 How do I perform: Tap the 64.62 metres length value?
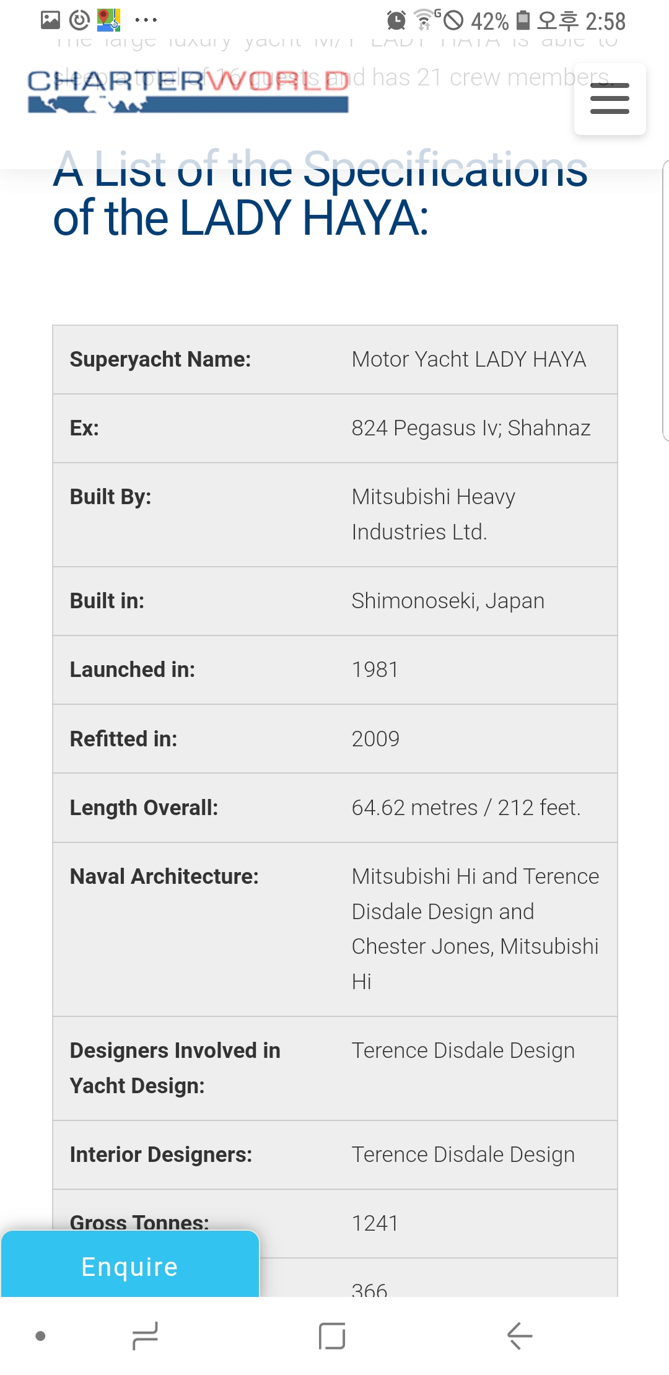(x=466, y=808)
